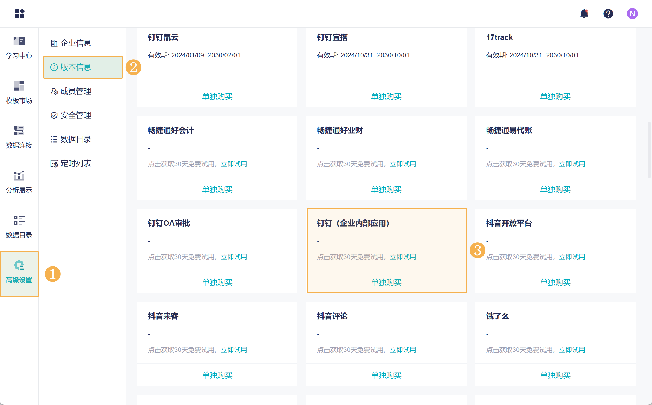Open 分析展示 sidebar icon
Screen dimensions: 652x405
click(x=19, y=182)
